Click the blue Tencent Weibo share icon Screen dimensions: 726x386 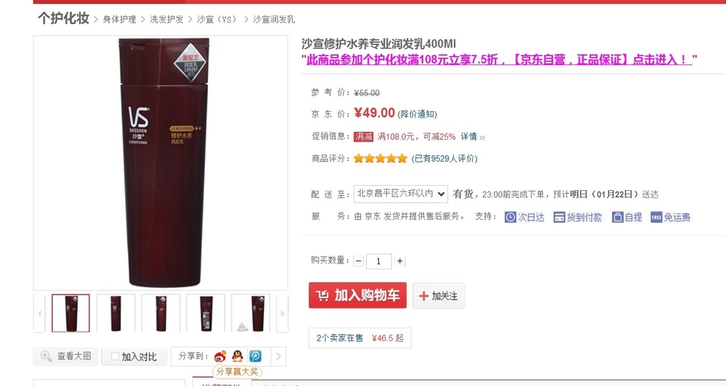click(x=255, y=356)
